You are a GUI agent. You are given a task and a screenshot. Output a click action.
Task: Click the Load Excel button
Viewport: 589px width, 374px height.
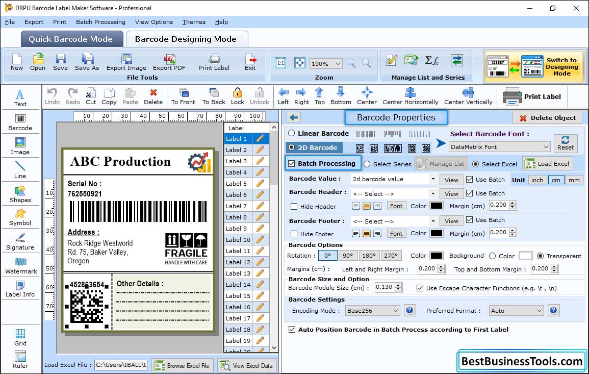point(548,164)
